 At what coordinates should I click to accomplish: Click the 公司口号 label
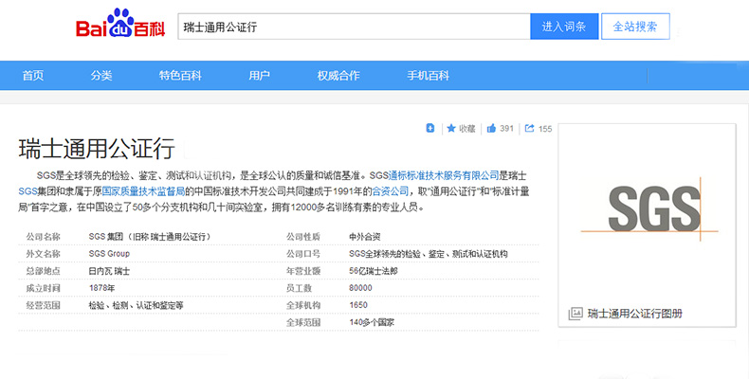[303, 254]
